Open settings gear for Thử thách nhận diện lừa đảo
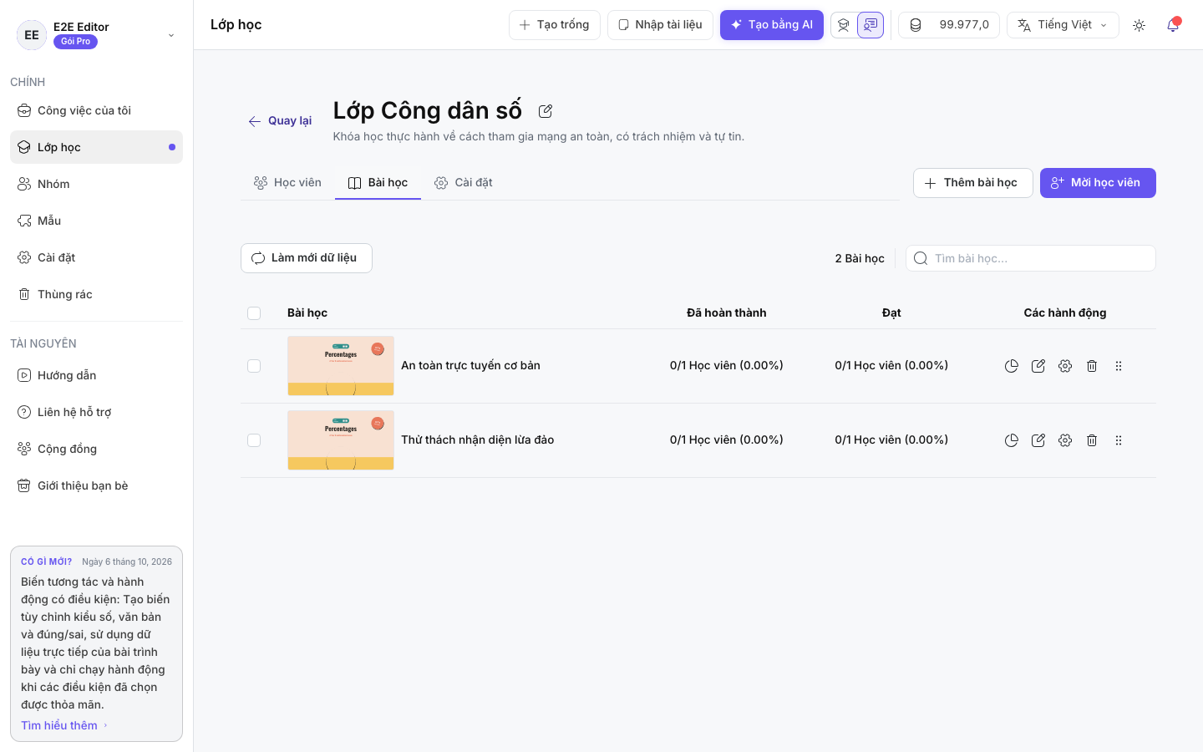Viewport: 1203px width, 752px height. pos(1065,440)
